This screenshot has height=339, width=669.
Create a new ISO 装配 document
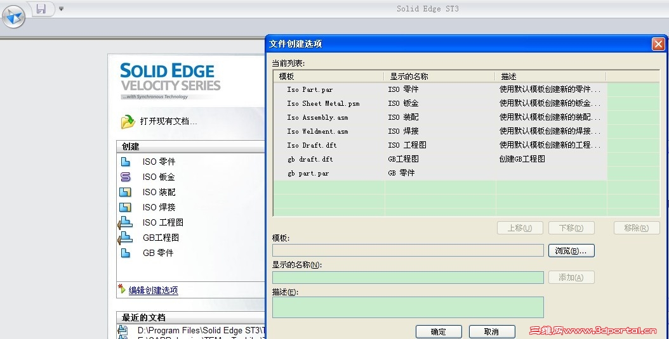click(159, 192)
